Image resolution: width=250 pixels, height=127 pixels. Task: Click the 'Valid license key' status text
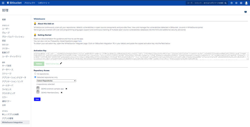point(52,64)
